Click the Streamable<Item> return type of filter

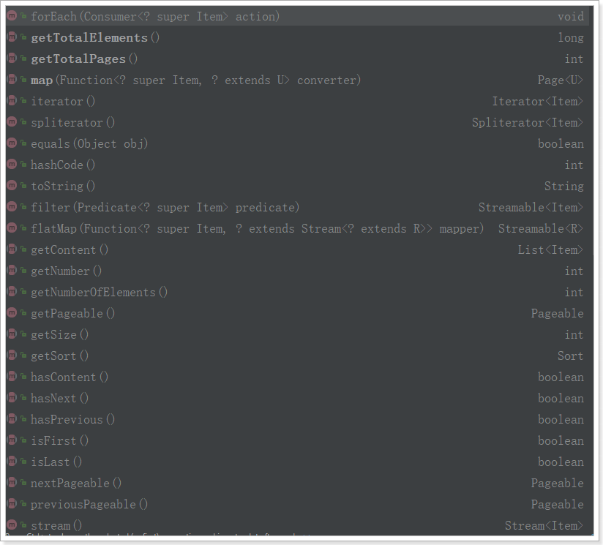[531, 207]
